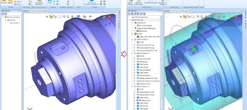The image size is (247, 110).
Task: Switch to BobCAD1 tab in left window
Action: 26,11
